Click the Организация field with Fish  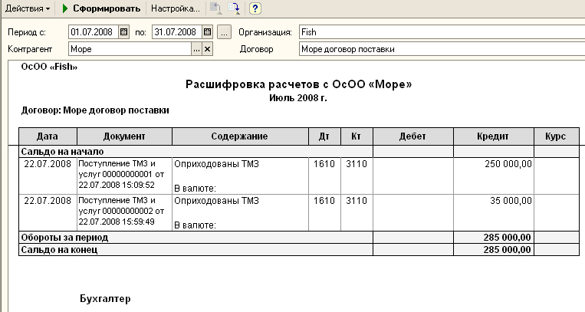[442, 32]
